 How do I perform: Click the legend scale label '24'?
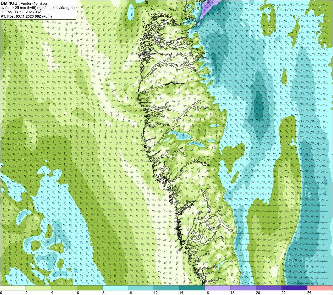[309, 293]
